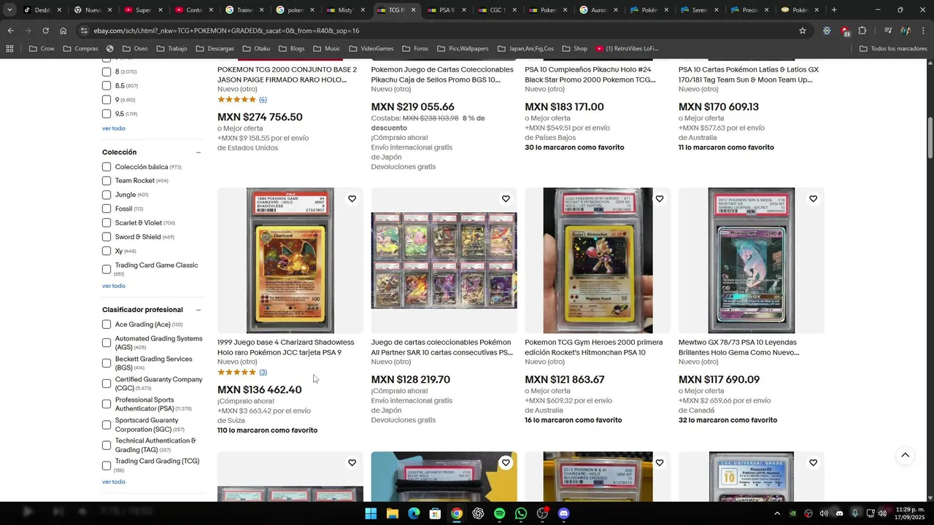
Task: Switch to the Auror browser tab
Action: [598, 10]
